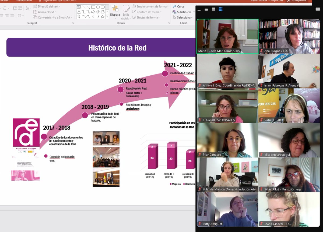
Task: Move down one row in the shapes gallery
Action: click(107, 12)
